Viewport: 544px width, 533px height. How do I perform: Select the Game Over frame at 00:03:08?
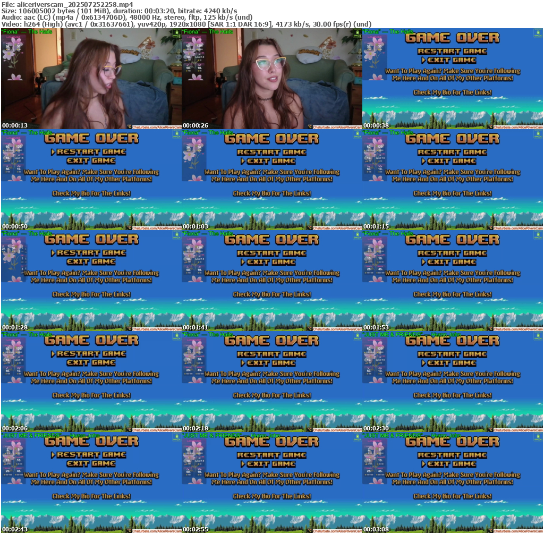(453, 483)
